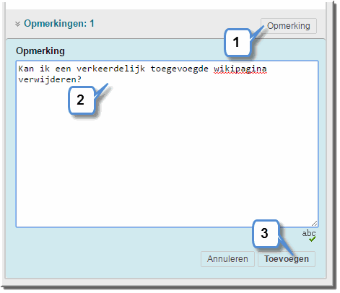
Task: Click the textarea resize grip corner
Action: pyautogui.click(x=314, y=224)
